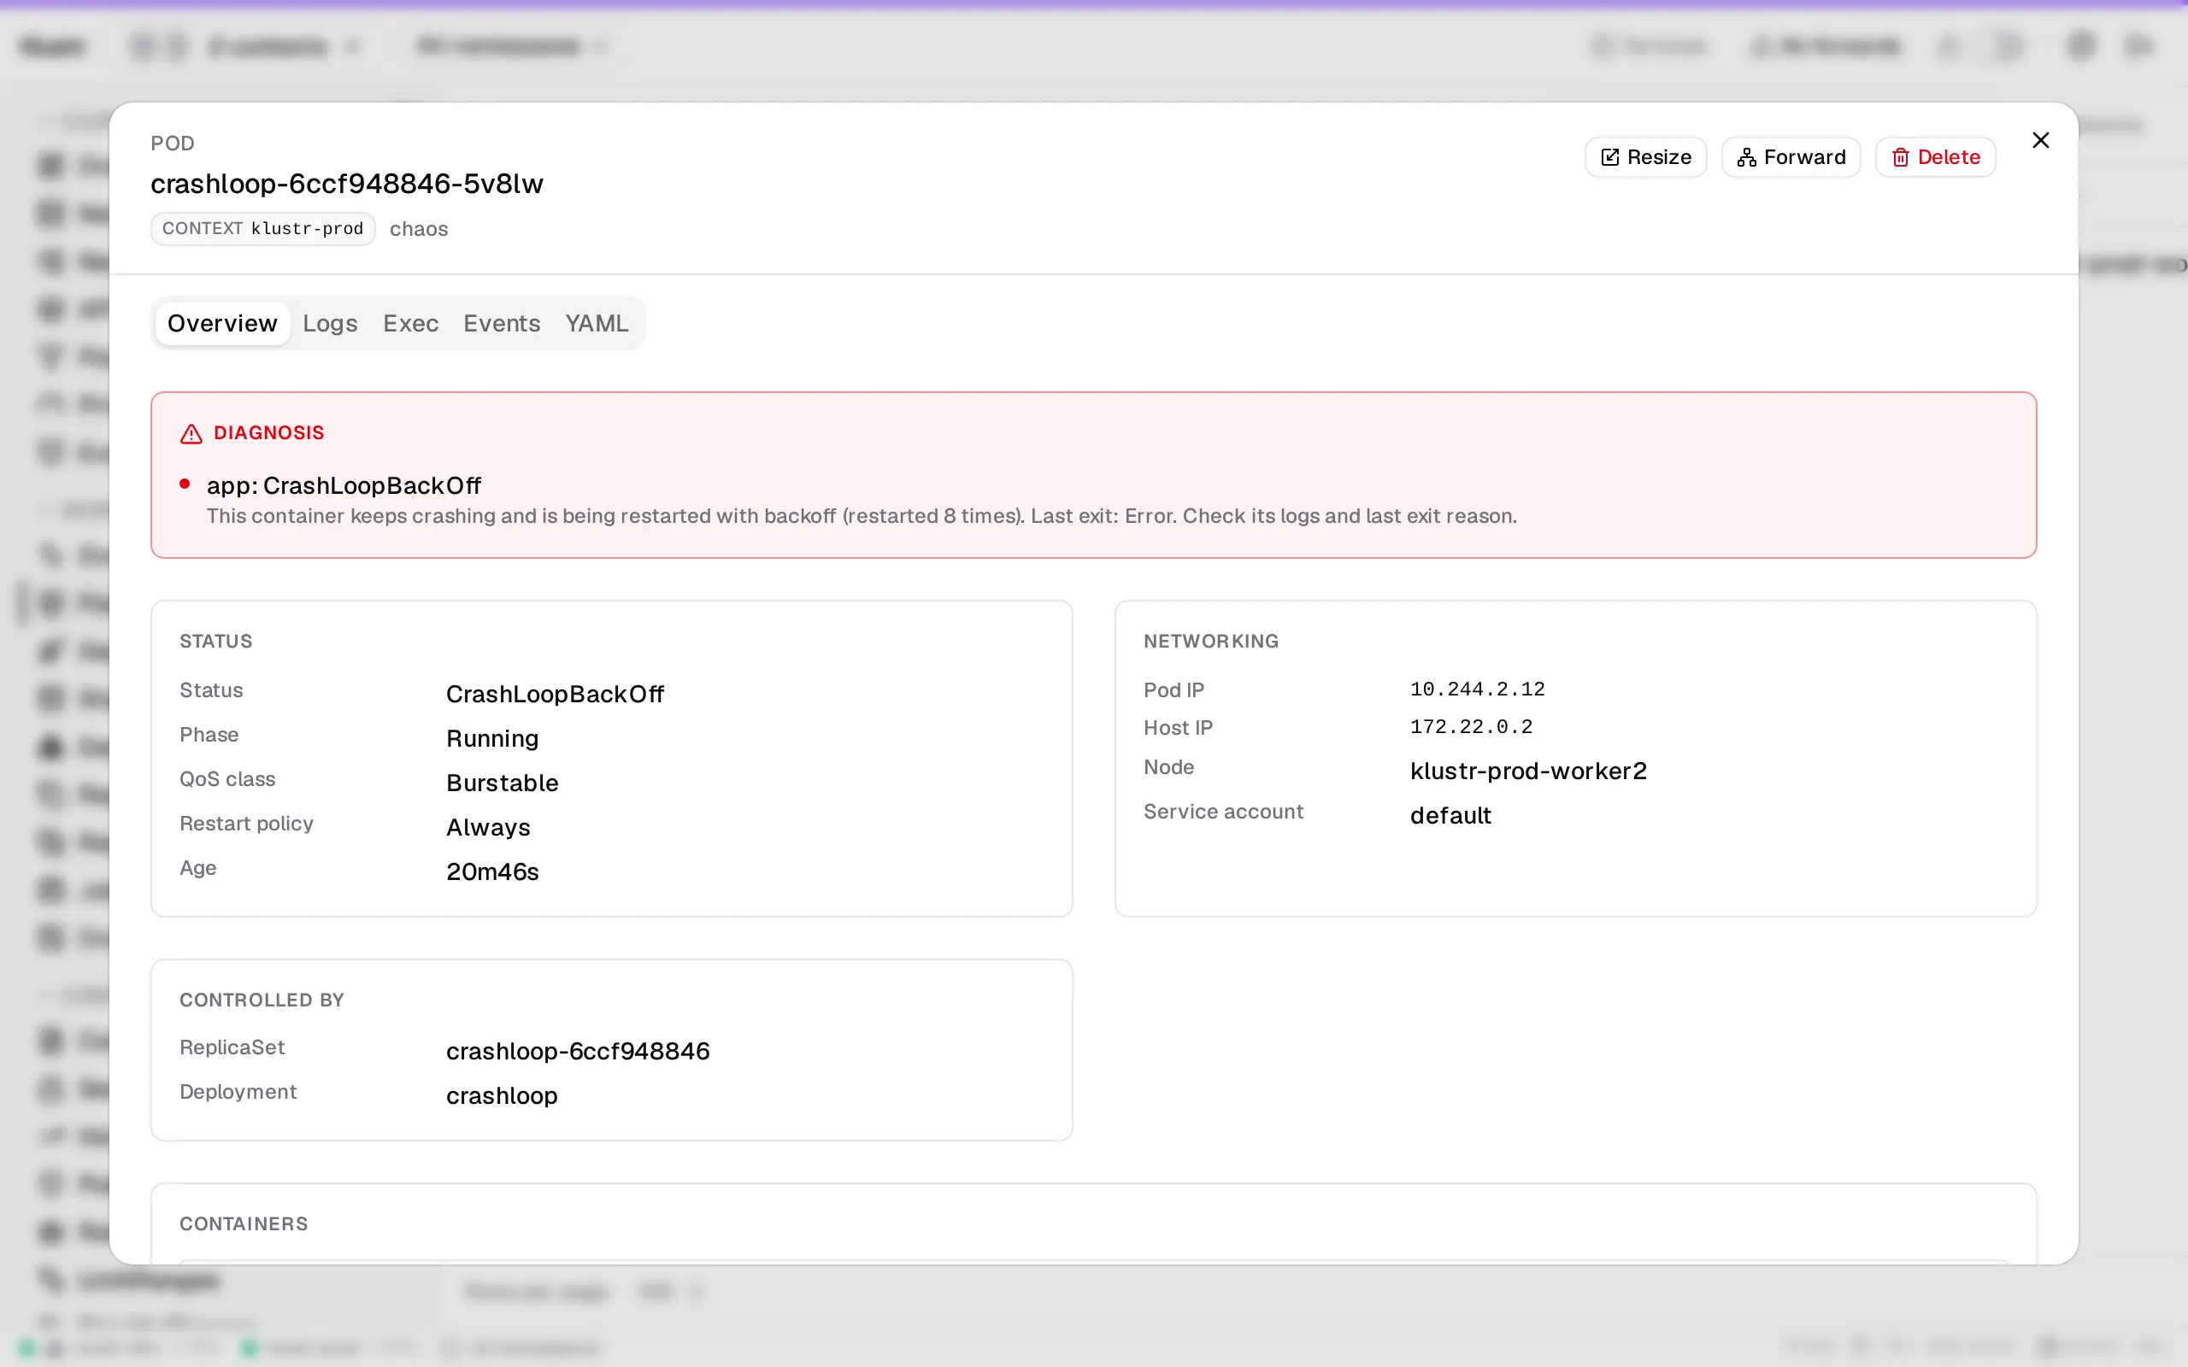Click the Burstable QoS class value

coord(502,783)
